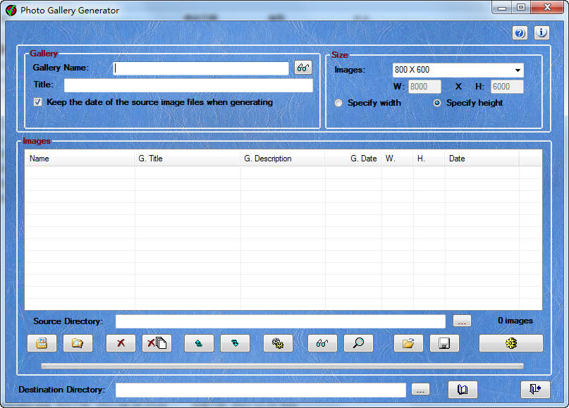The height and width of the screenshot is (408, 569).
Task: Select the Specify height radio button
Action: [437, 103]
